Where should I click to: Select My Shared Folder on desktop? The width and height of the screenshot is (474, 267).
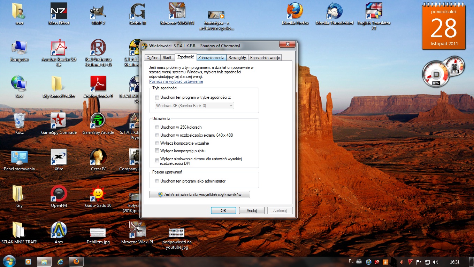pyautogui.click(x=59, y=87)
